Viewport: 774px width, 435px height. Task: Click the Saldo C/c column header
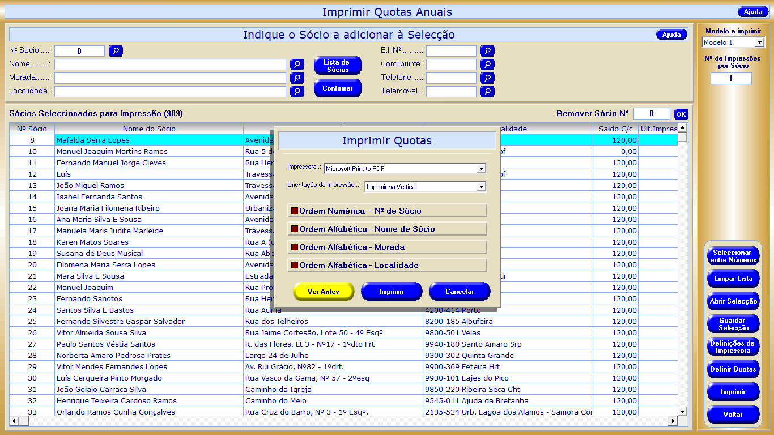[x=615, y=129]
